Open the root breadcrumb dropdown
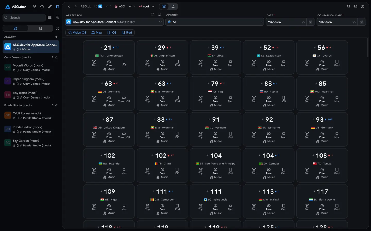The width and height of the screenshot is (371, 231). click(x=153, y=6)
